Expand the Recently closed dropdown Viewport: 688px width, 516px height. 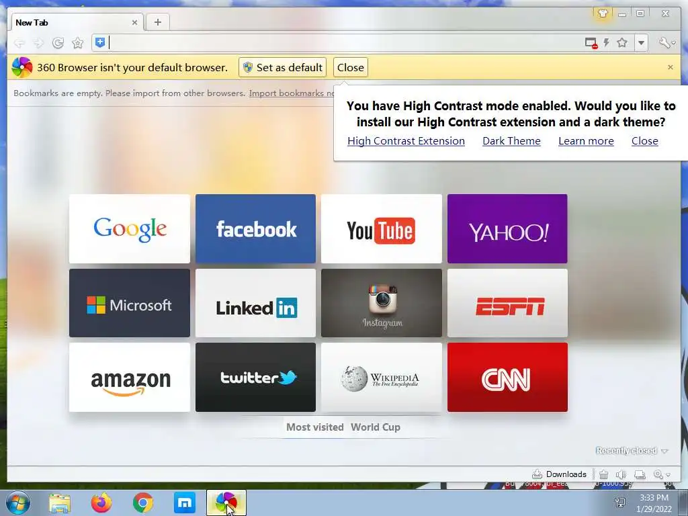[x=632, y=451]
